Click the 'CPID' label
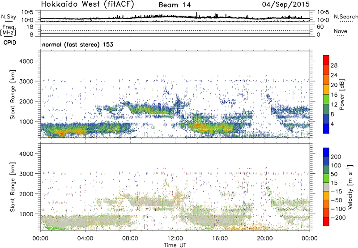 tap(10, 43)
